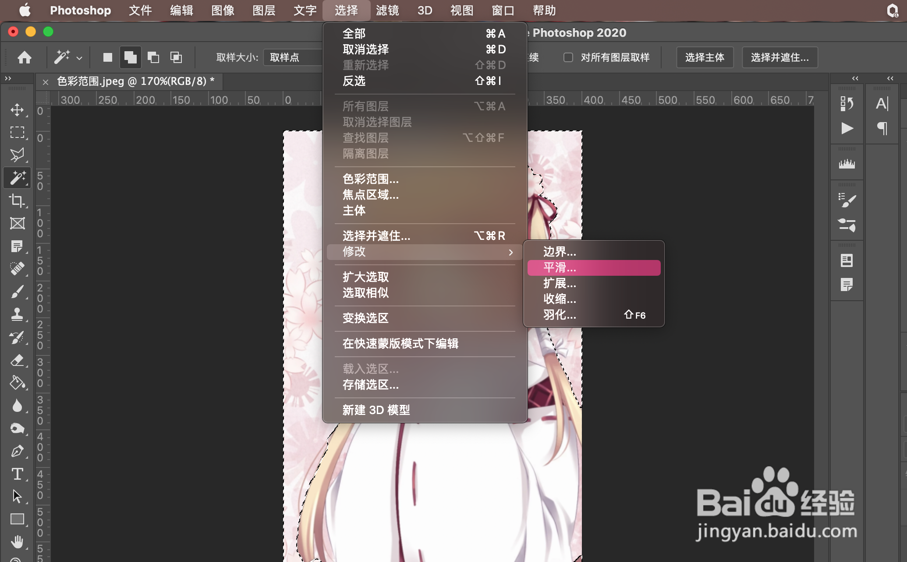
Task: Choose 变换选区 from the menu
Action: 425,318
